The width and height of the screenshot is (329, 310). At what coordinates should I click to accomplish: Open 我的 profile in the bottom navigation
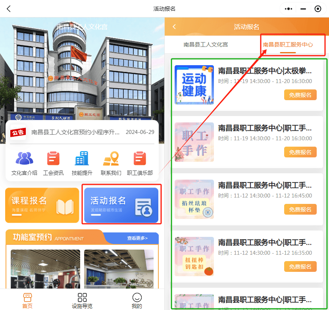coord(137,300)
